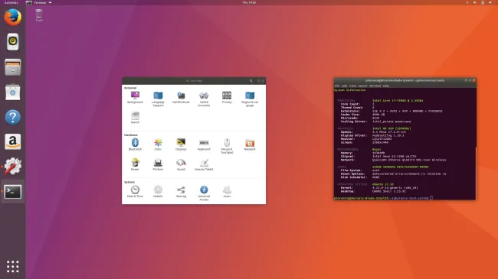Open Sharing settings
Screen dimensions: 498x279
tap(181, 192)
